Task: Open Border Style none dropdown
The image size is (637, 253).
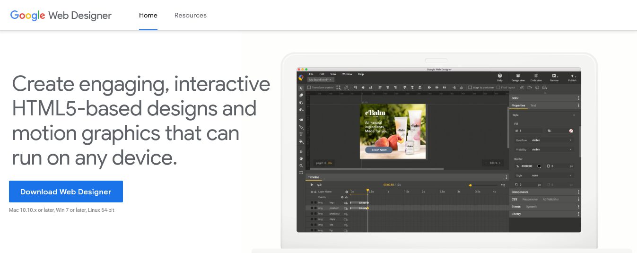Action: [552, 175]
